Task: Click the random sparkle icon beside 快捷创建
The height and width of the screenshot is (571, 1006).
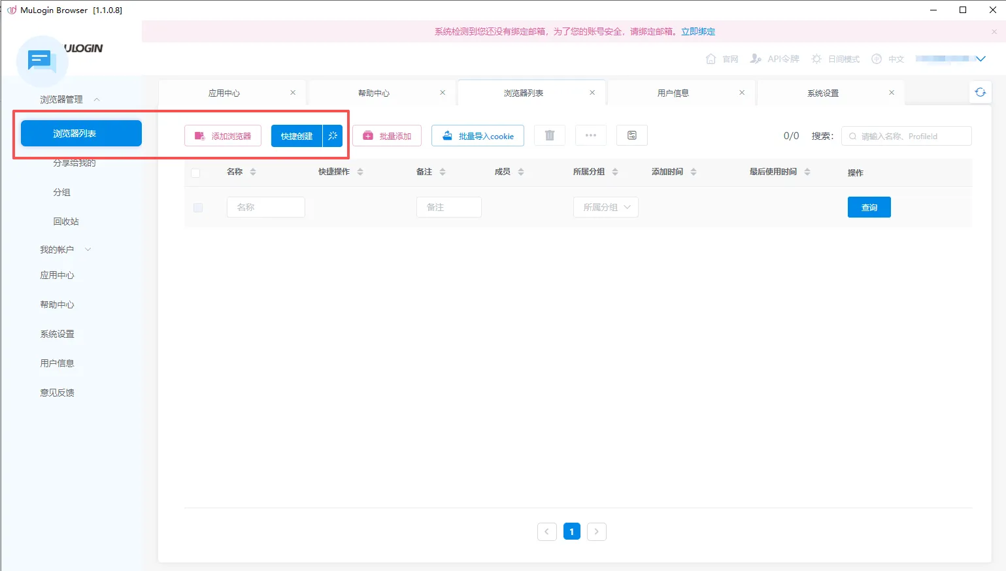Action: (x=333, y=136)
